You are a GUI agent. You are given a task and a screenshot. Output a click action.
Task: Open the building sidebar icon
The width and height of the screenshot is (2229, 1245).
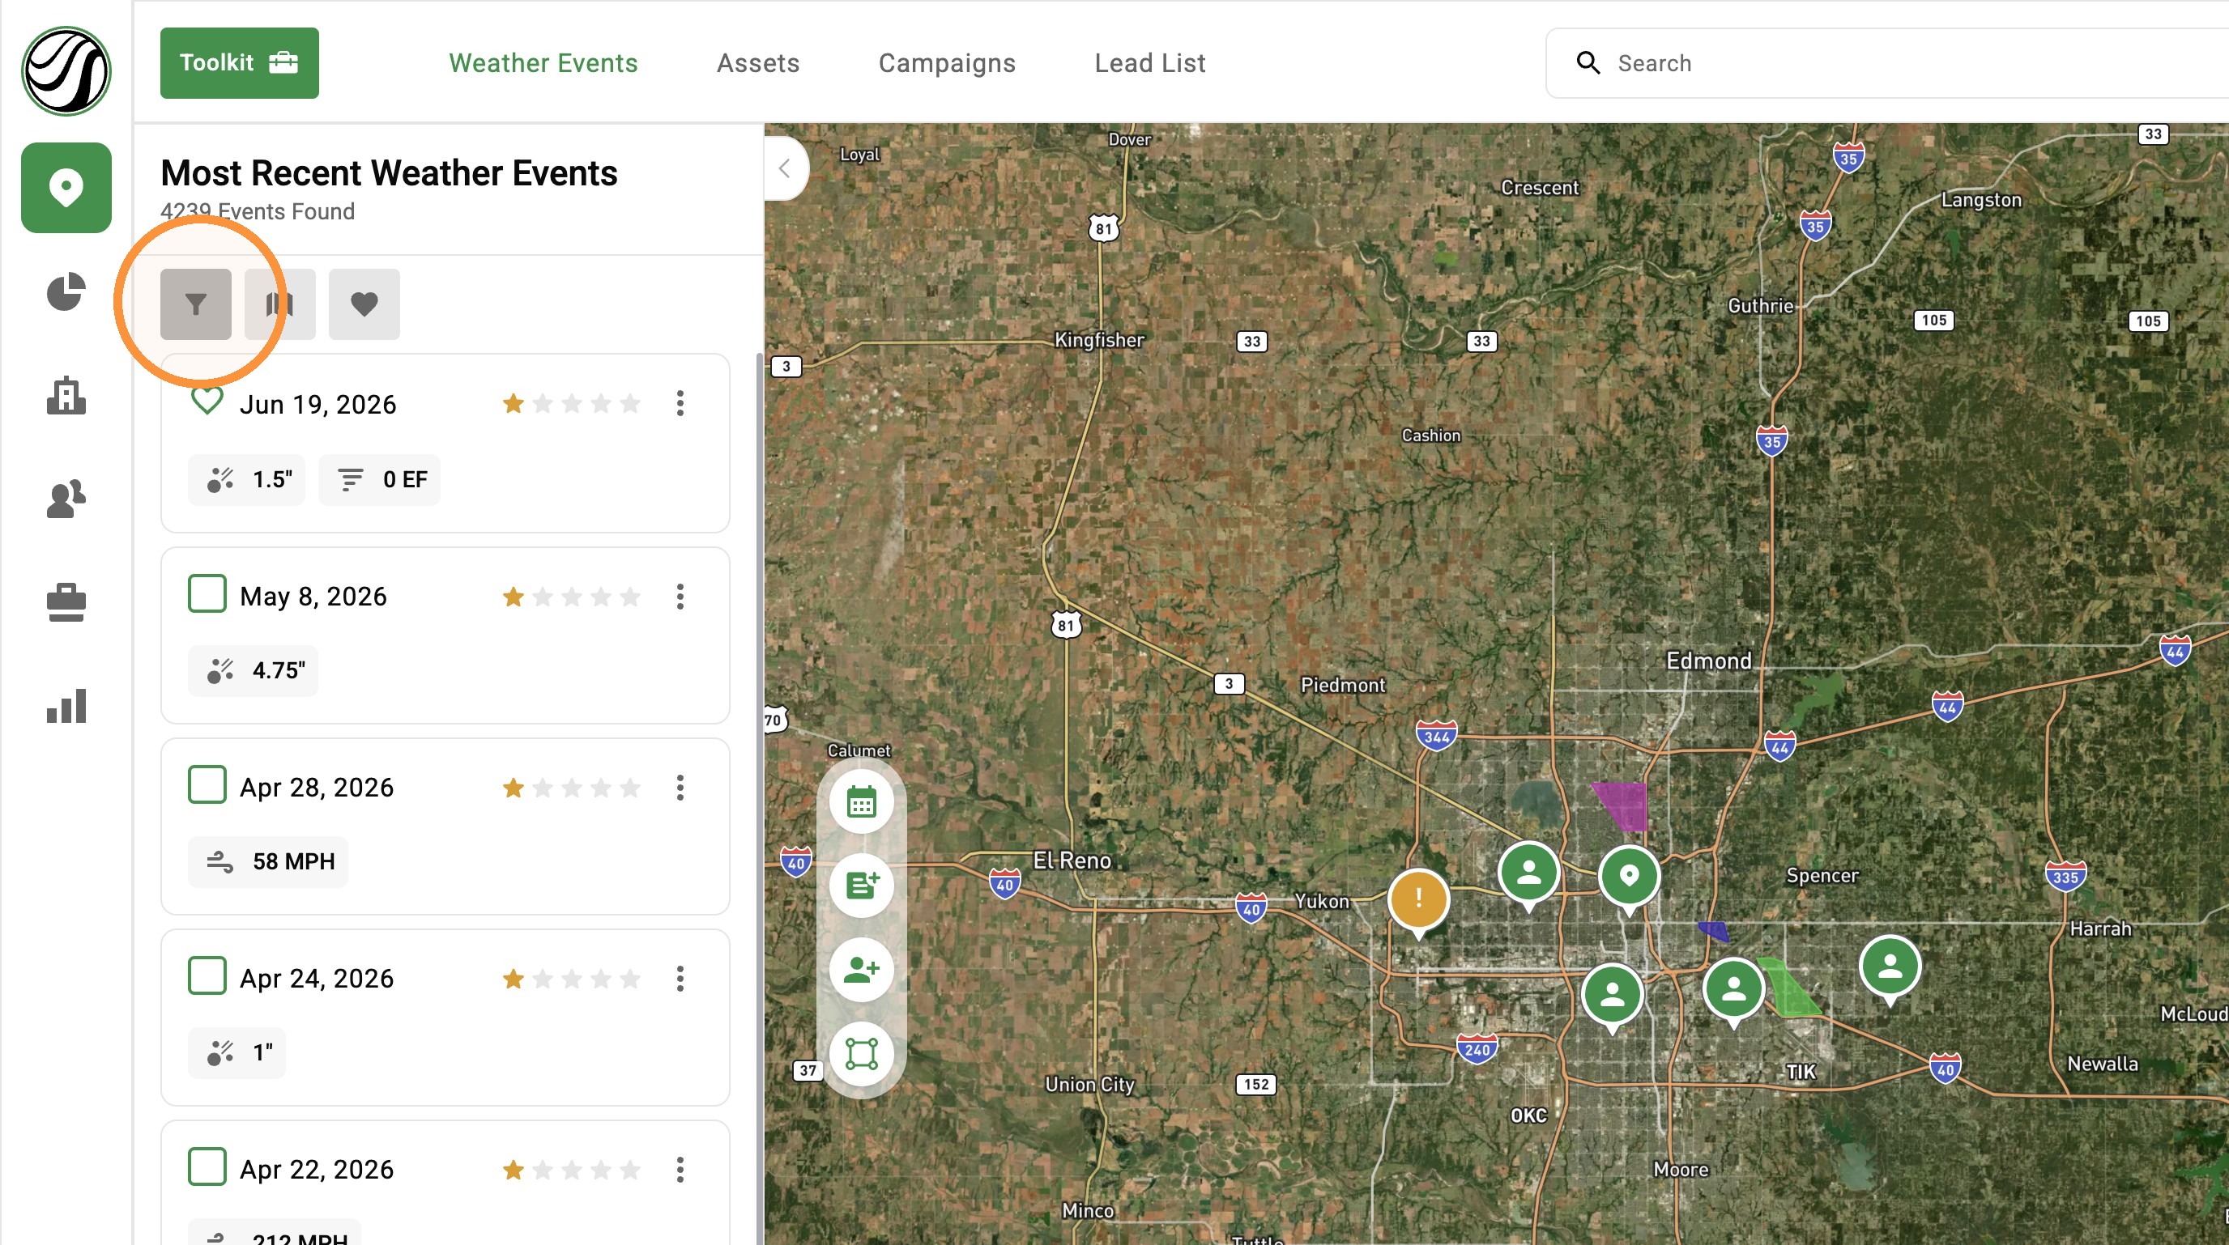click(66, 395)
